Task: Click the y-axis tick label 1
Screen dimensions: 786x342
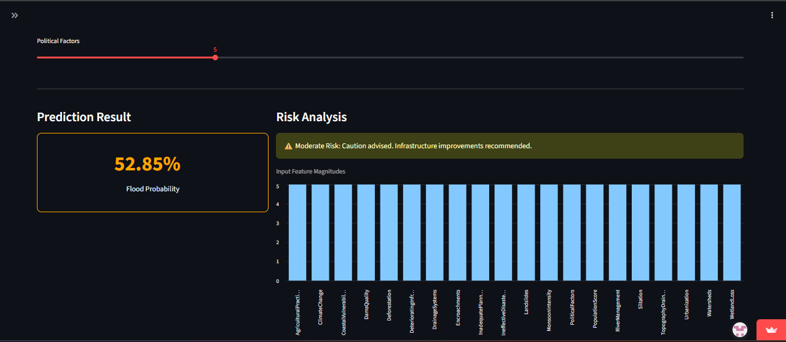Action: 278,261
